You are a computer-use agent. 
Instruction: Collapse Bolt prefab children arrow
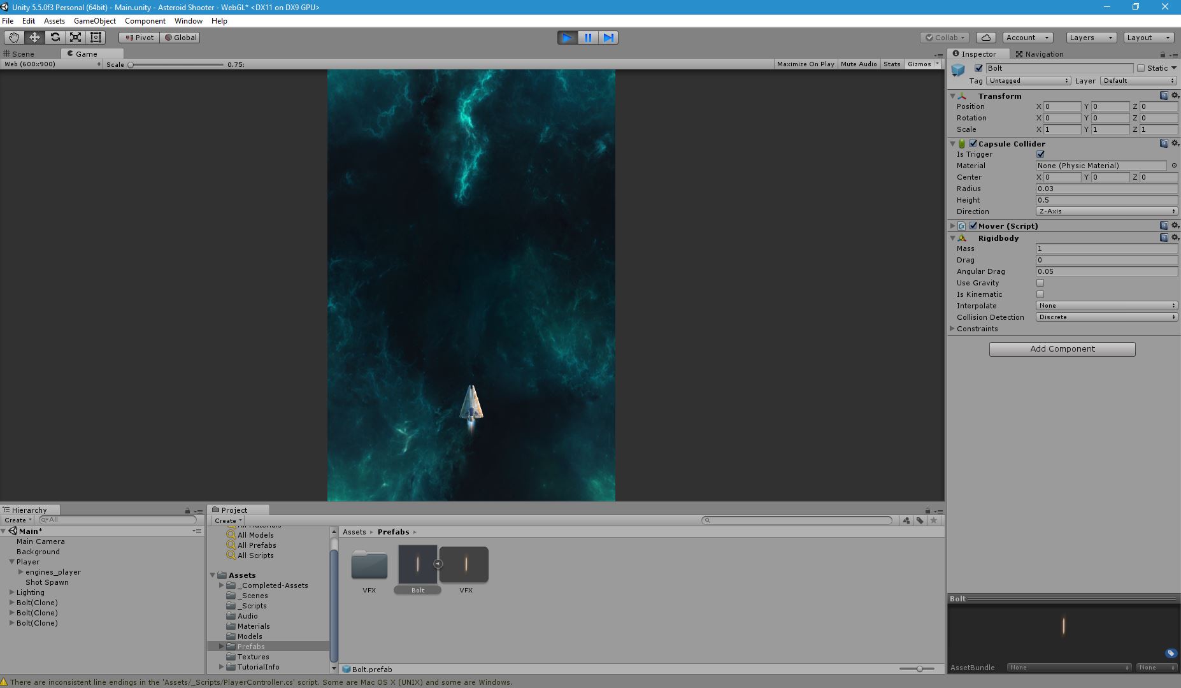[x=438, y=564]
